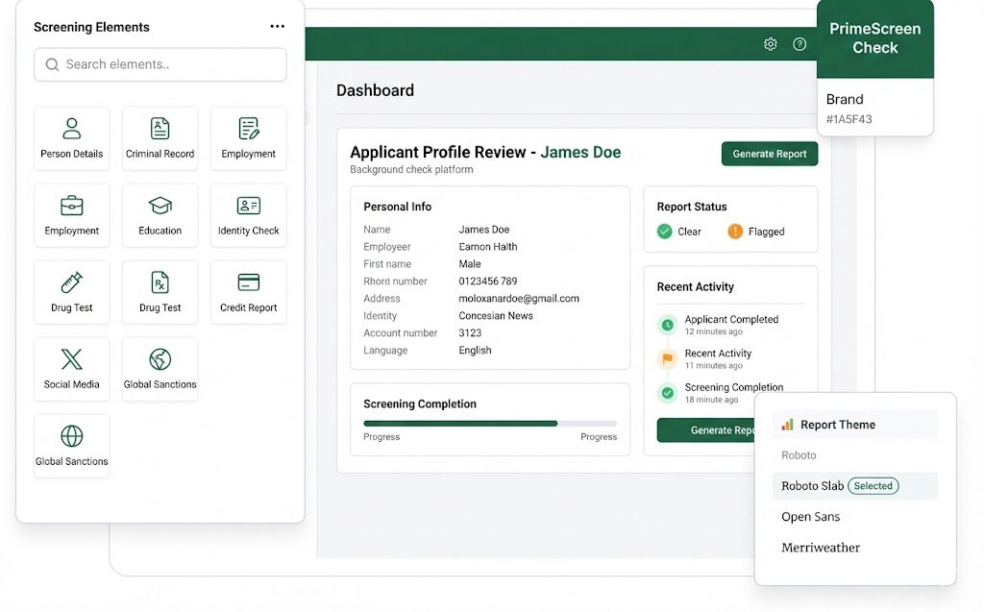Screen dimensions: 984x612
Task: Focus the Search elements input field
Action: click(x=160, y=64)
